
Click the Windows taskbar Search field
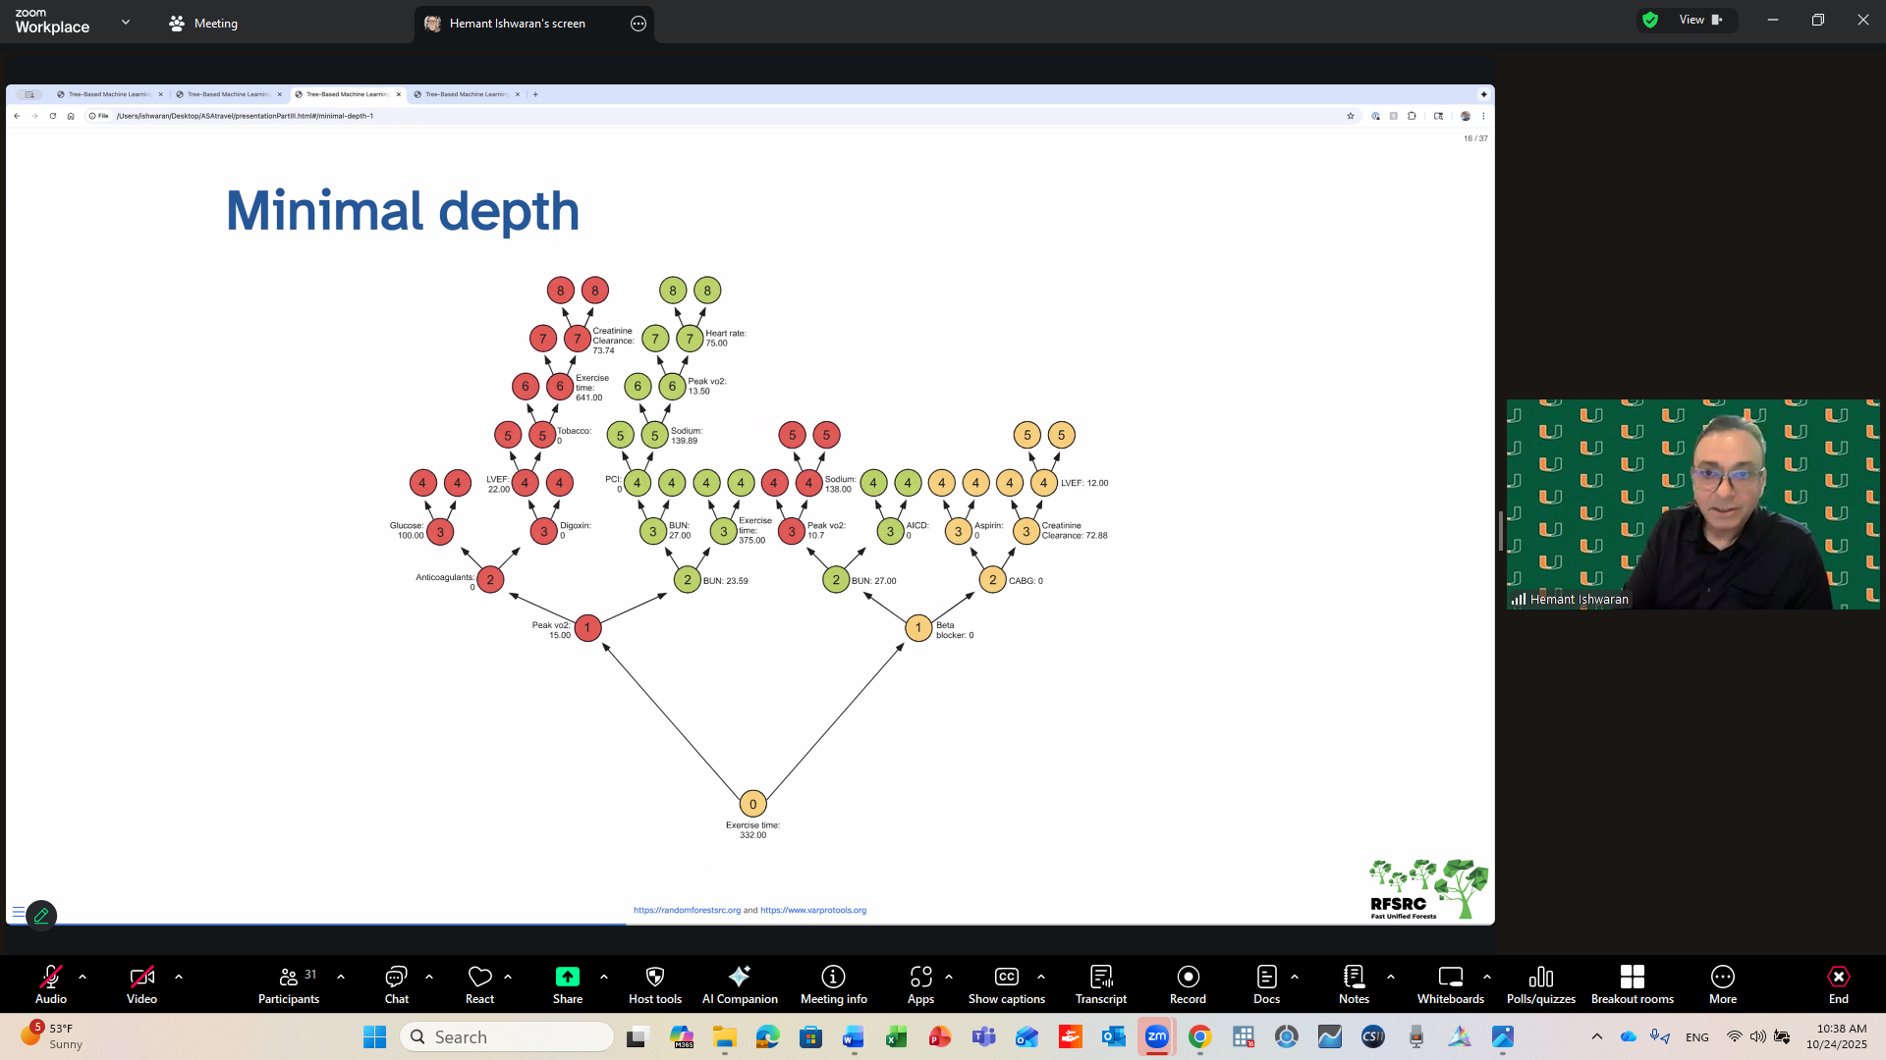(507, 1037)
